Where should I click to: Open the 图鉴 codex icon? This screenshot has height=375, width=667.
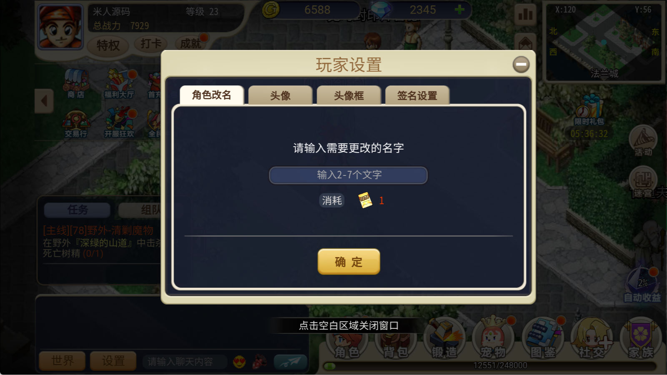(x=543, y=338)
